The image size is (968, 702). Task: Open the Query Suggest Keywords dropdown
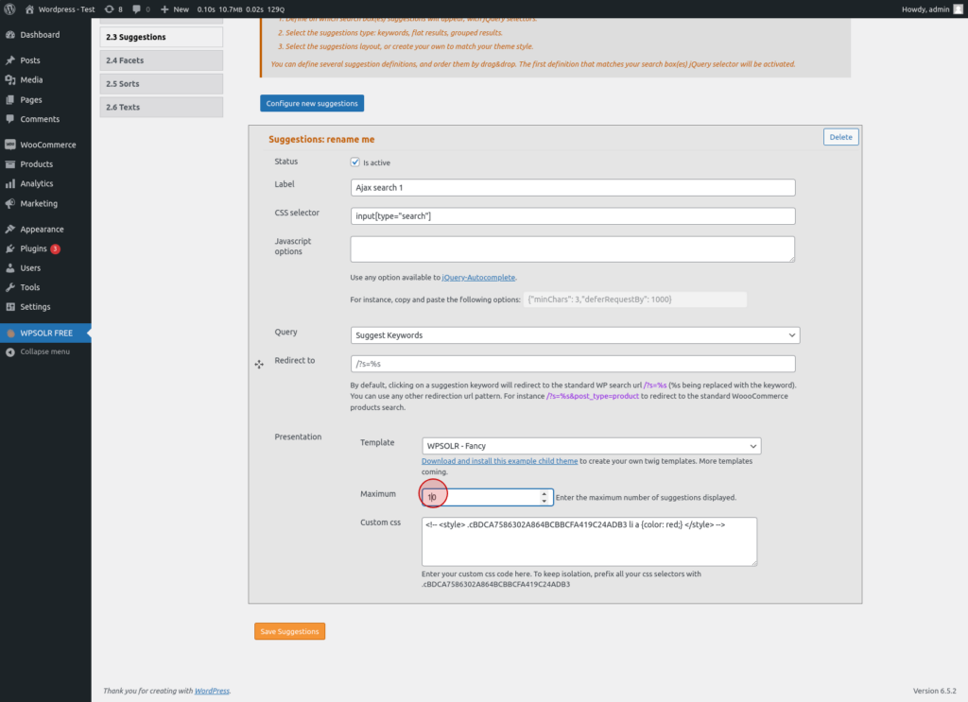[x=575, y=335]
